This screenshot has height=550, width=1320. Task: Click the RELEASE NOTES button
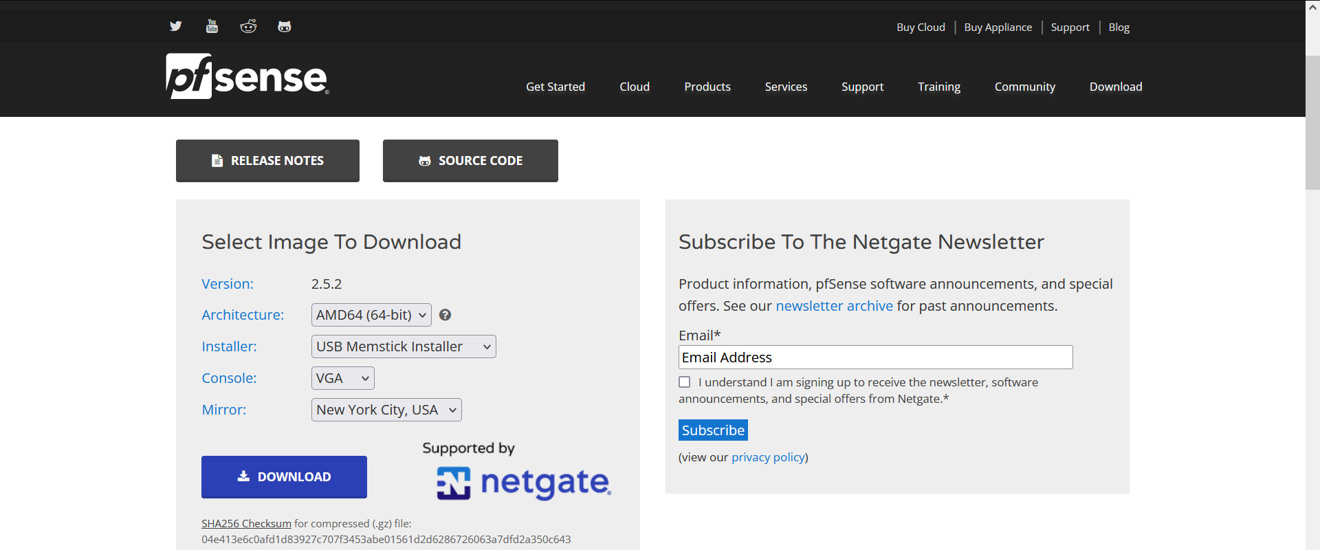click(x=267, y=161)
